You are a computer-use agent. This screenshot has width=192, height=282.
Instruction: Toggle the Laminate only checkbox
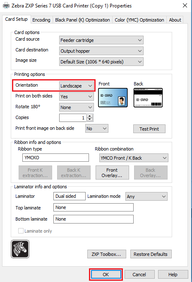point(21,231)
